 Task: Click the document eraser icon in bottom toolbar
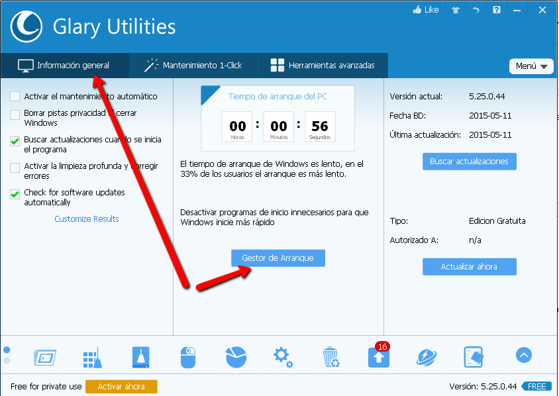coord(474,357)
